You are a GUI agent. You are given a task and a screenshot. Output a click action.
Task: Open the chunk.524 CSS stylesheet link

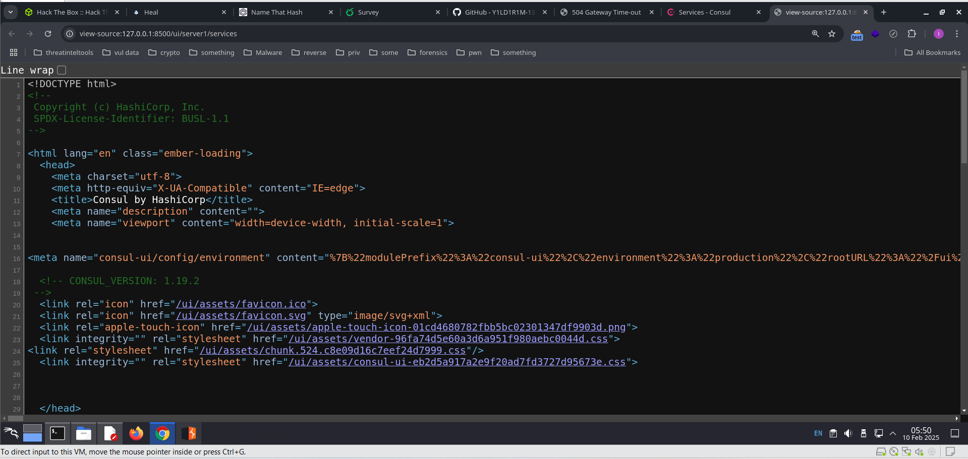[x=332, y=350]
